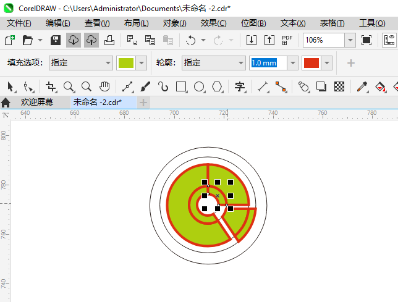The width and height of the screenshot is (398, 302).
Task: Click the Paste icon
Action: pyautogui.click(x=167, y=40)
